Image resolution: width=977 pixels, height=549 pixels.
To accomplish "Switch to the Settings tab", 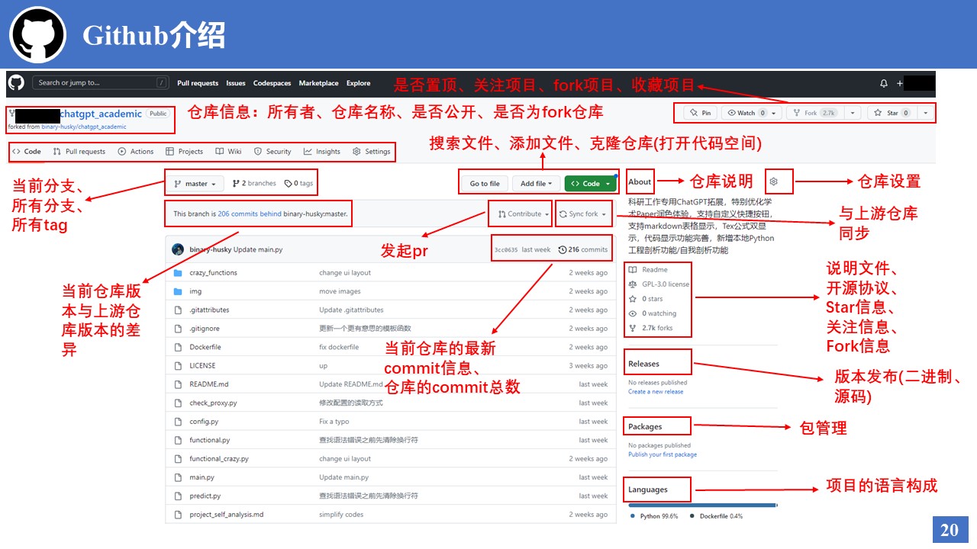I will point(372,152).
